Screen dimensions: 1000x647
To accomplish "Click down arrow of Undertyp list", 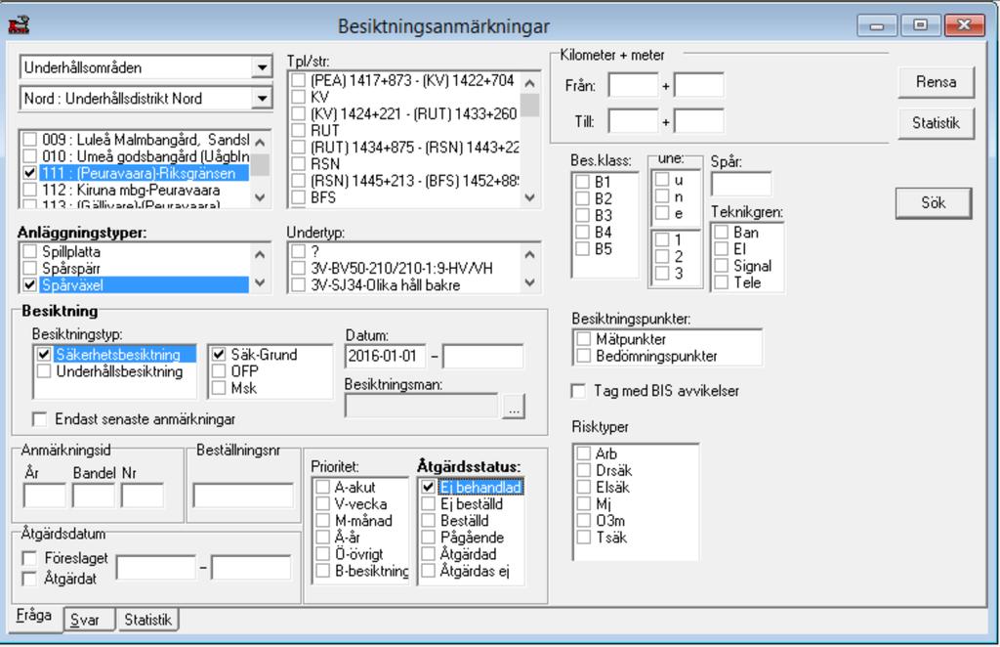I will coord(529,282).
